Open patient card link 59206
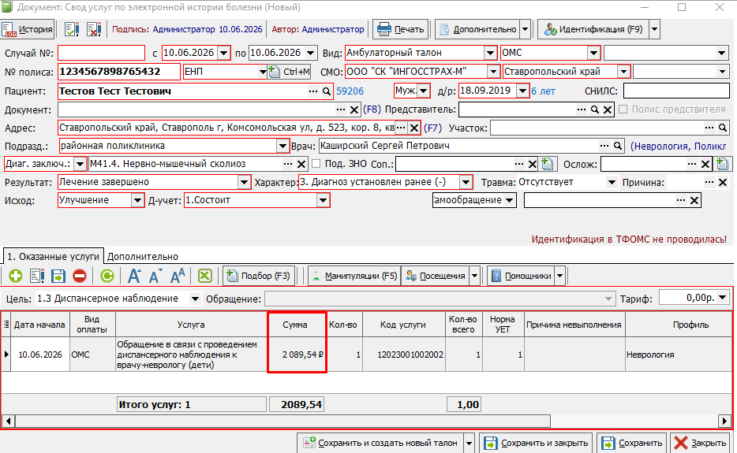The image size is (737, 453). pos(350,91)
